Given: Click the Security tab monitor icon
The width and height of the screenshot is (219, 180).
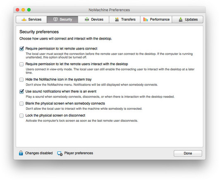Looking at the screenshot, I should click(x=55, y=19).
